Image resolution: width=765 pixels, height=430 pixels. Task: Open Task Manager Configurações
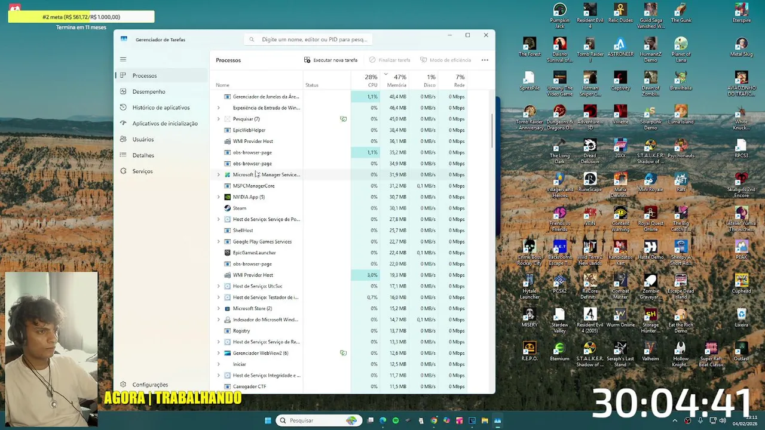pos(161,385)
